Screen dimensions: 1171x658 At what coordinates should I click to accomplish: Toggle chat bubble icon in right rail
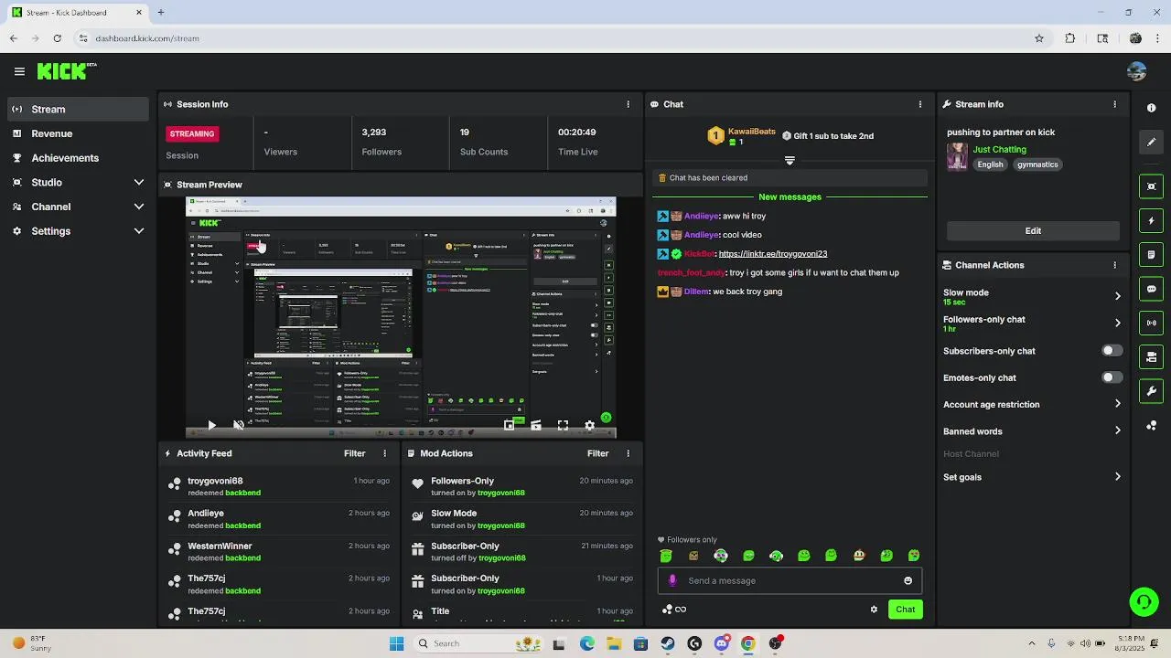[x=1151, y=289]
